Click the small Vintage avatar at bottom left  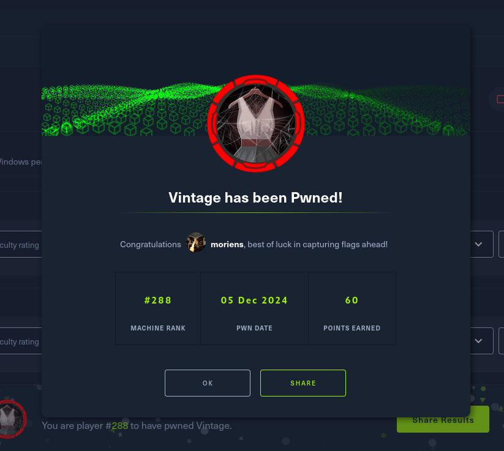(11, 419)
